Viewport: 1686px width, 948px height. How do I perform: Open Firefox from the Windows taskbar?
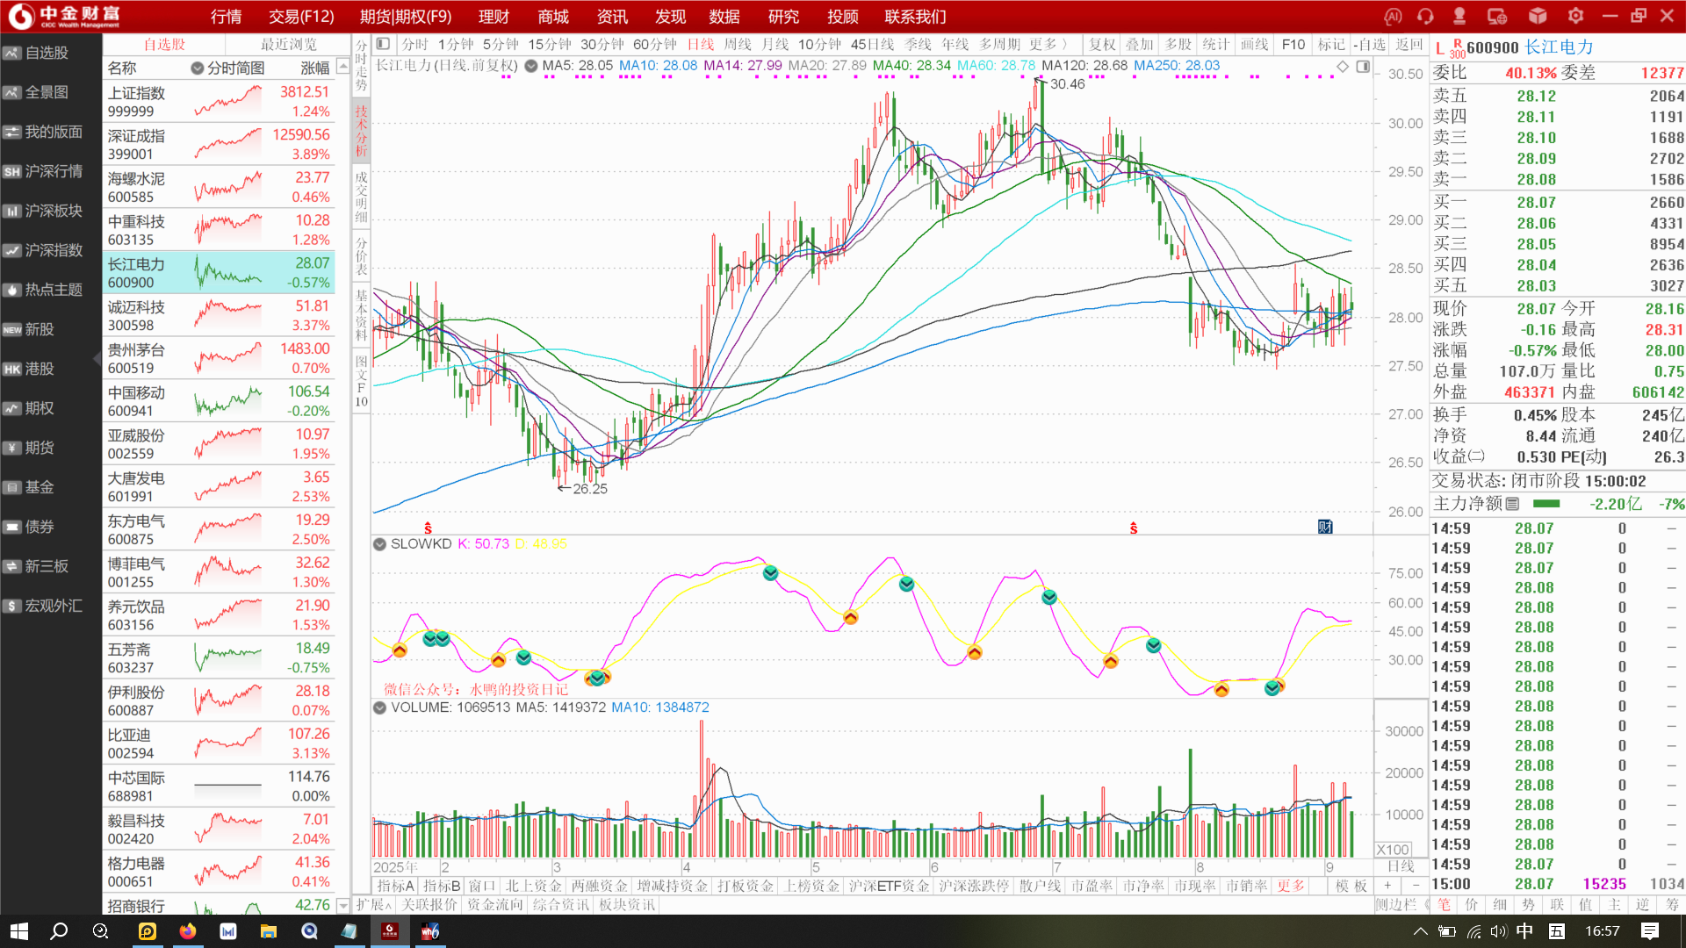(188, 931)
